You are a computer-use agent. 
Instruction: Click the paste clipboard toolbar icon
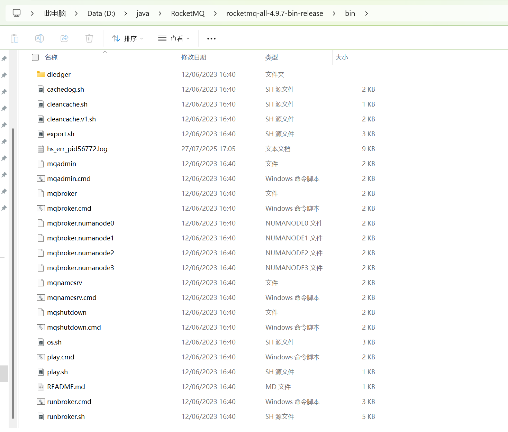tap(15, 38)
